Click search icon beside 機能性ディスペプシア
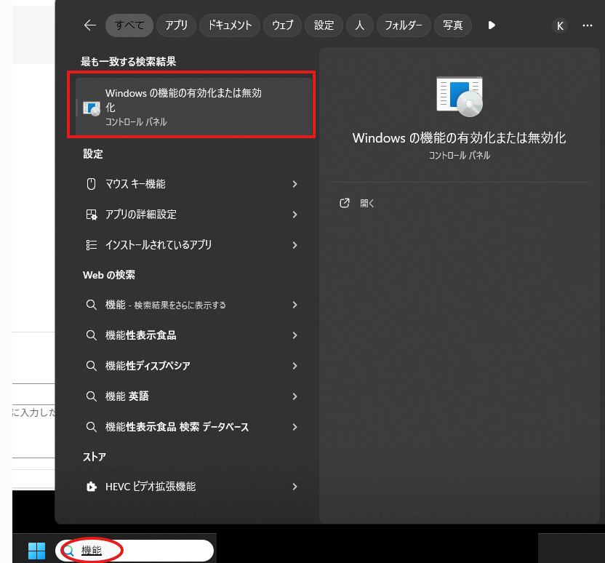 92,366
